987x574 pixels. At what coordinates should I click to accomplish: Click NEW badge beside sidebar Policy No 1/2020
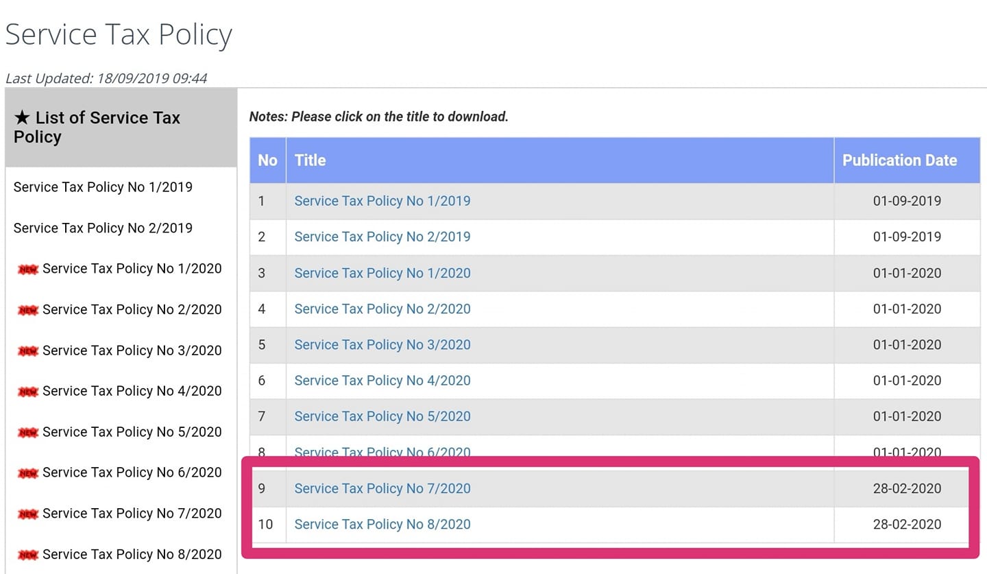click(27, 270)
